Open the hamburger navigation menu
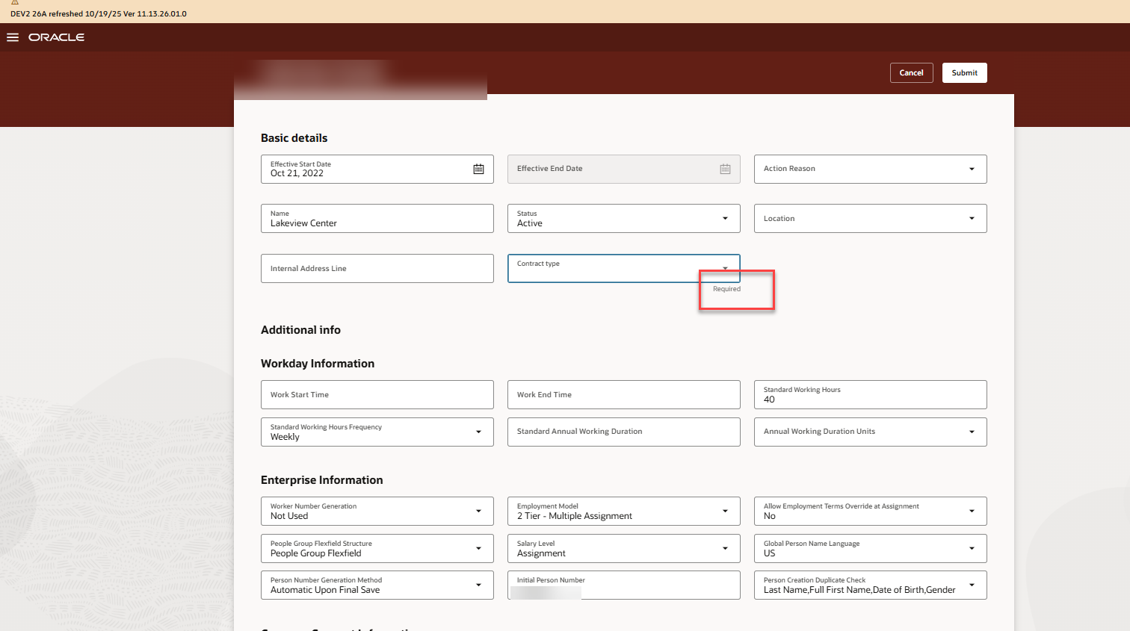Screen dimensions: 1130x631 tap(13, 37)
